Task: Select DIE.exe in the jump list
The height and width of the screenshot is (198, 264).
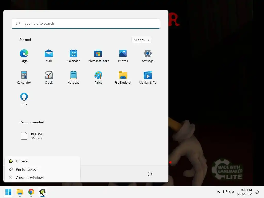Action: 43,161
